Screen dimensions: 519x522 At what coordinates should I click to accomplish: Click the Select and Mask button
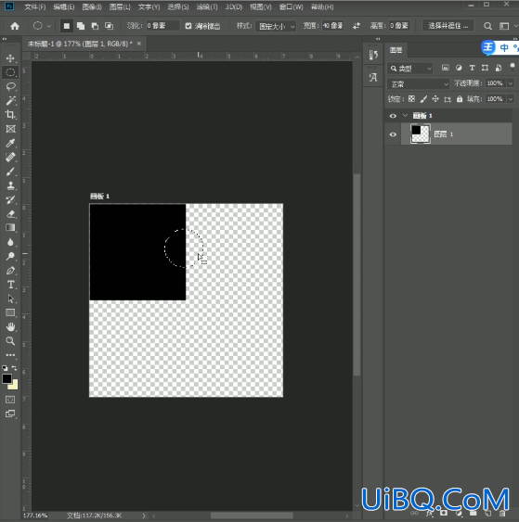pos(448,26)
